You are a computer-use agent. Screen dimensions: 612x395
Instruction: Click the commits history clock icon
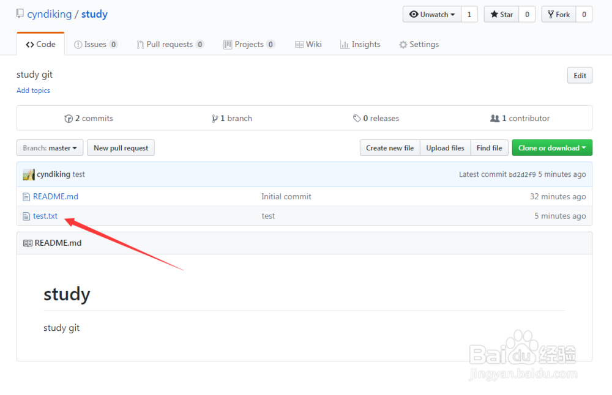point(69,119)
